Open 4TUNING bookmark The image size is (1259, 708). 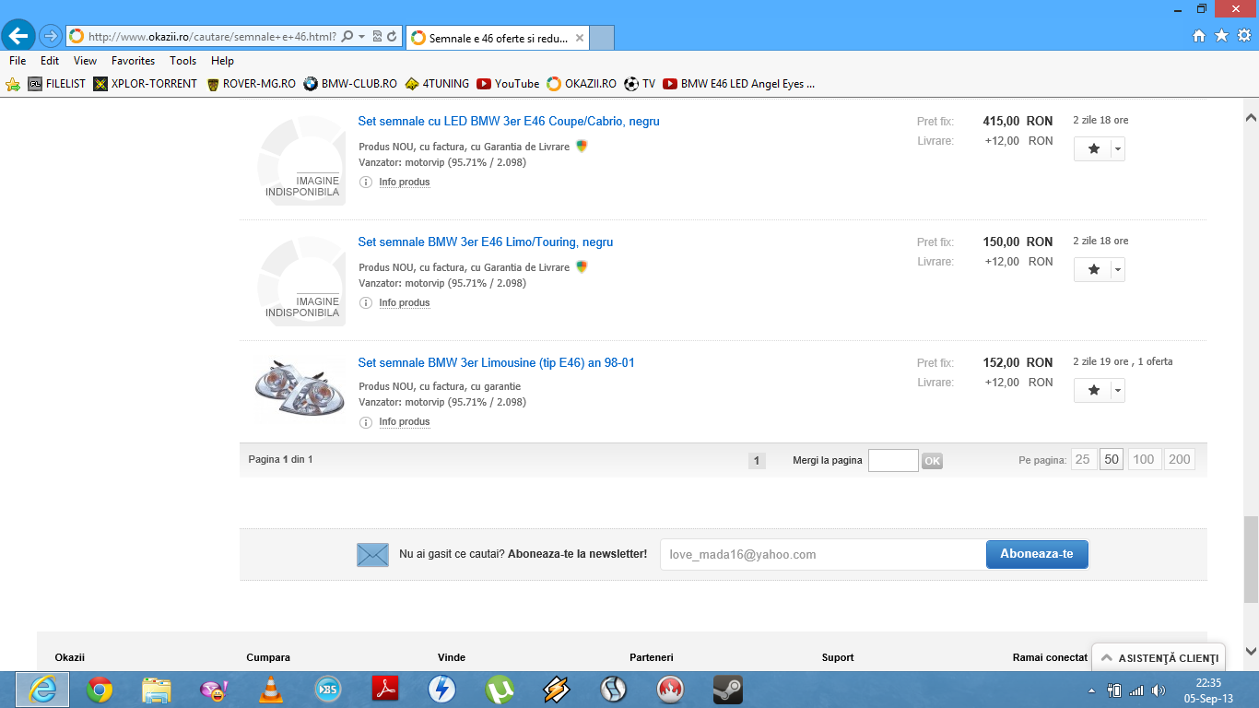(437, 84)
